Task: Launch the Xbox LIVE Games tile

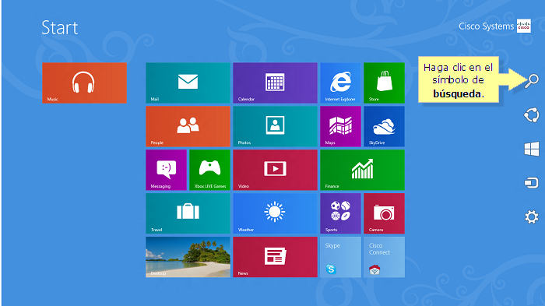Action: point(209,170)
